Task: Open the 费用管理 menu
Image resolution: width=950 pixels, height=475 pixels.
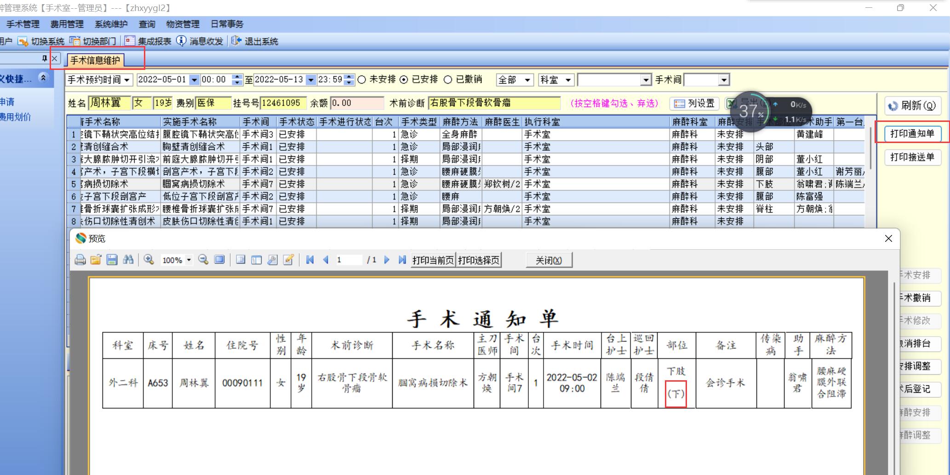Action: click(x=67, y=24)
